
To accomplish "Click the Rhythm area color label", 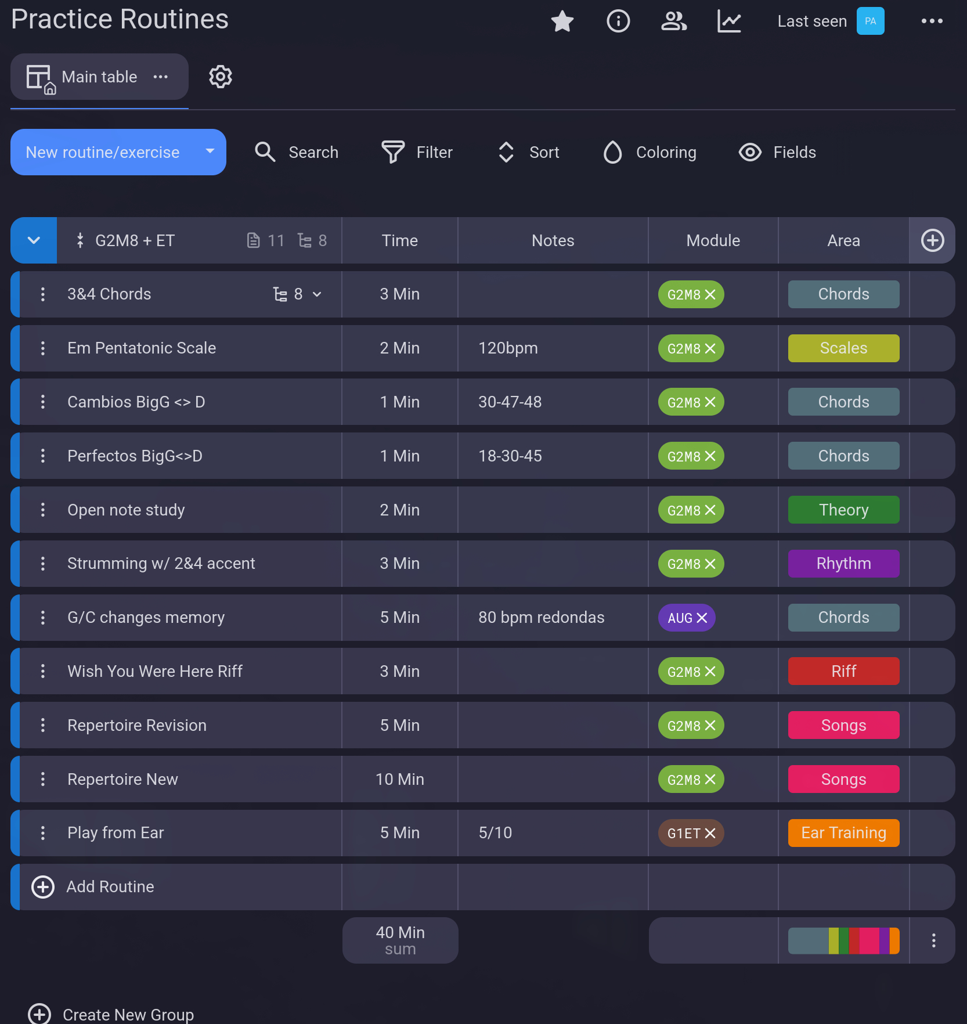I will (843, 564).
